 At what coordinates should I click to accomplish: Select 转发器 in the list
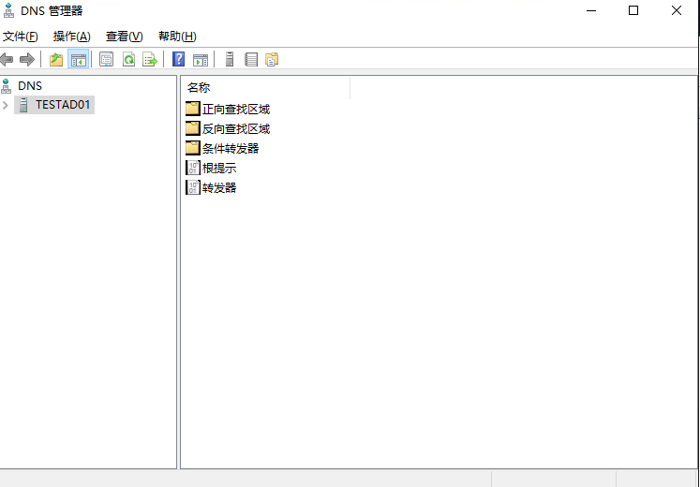(x=218, y=187)
